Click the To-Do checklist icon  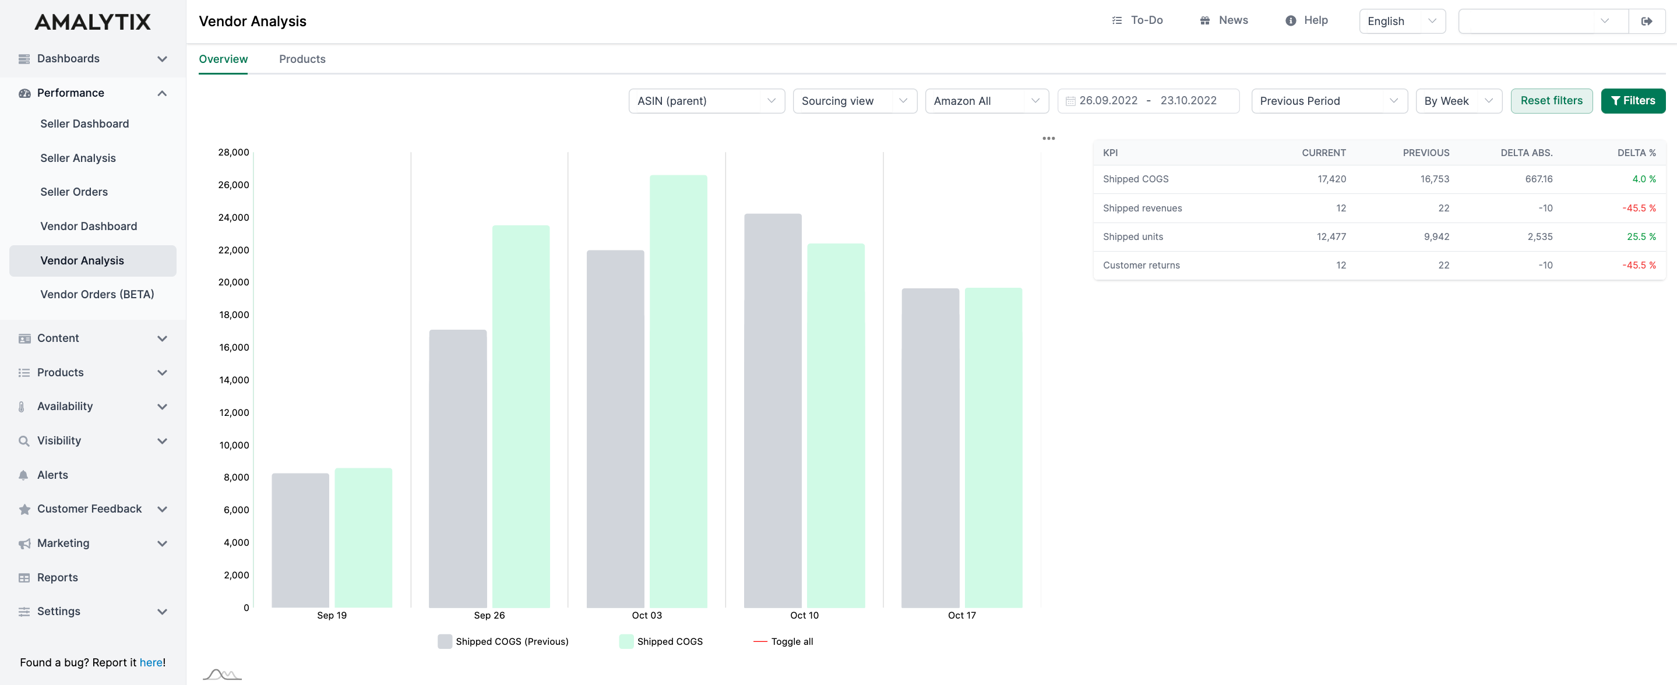[x=1116, y=21]
